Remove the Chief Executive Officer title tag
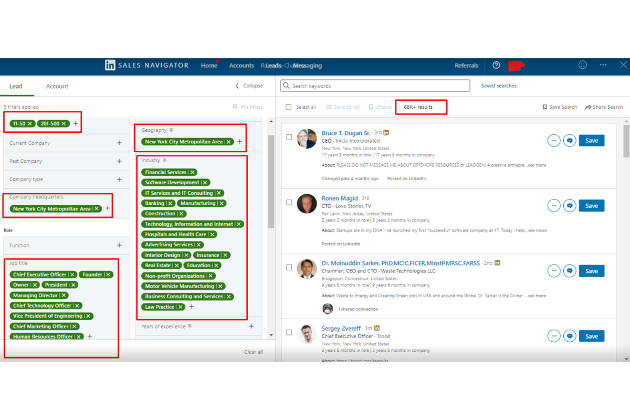The height and width of the screenshot is (420, 630). coord(72,275)
